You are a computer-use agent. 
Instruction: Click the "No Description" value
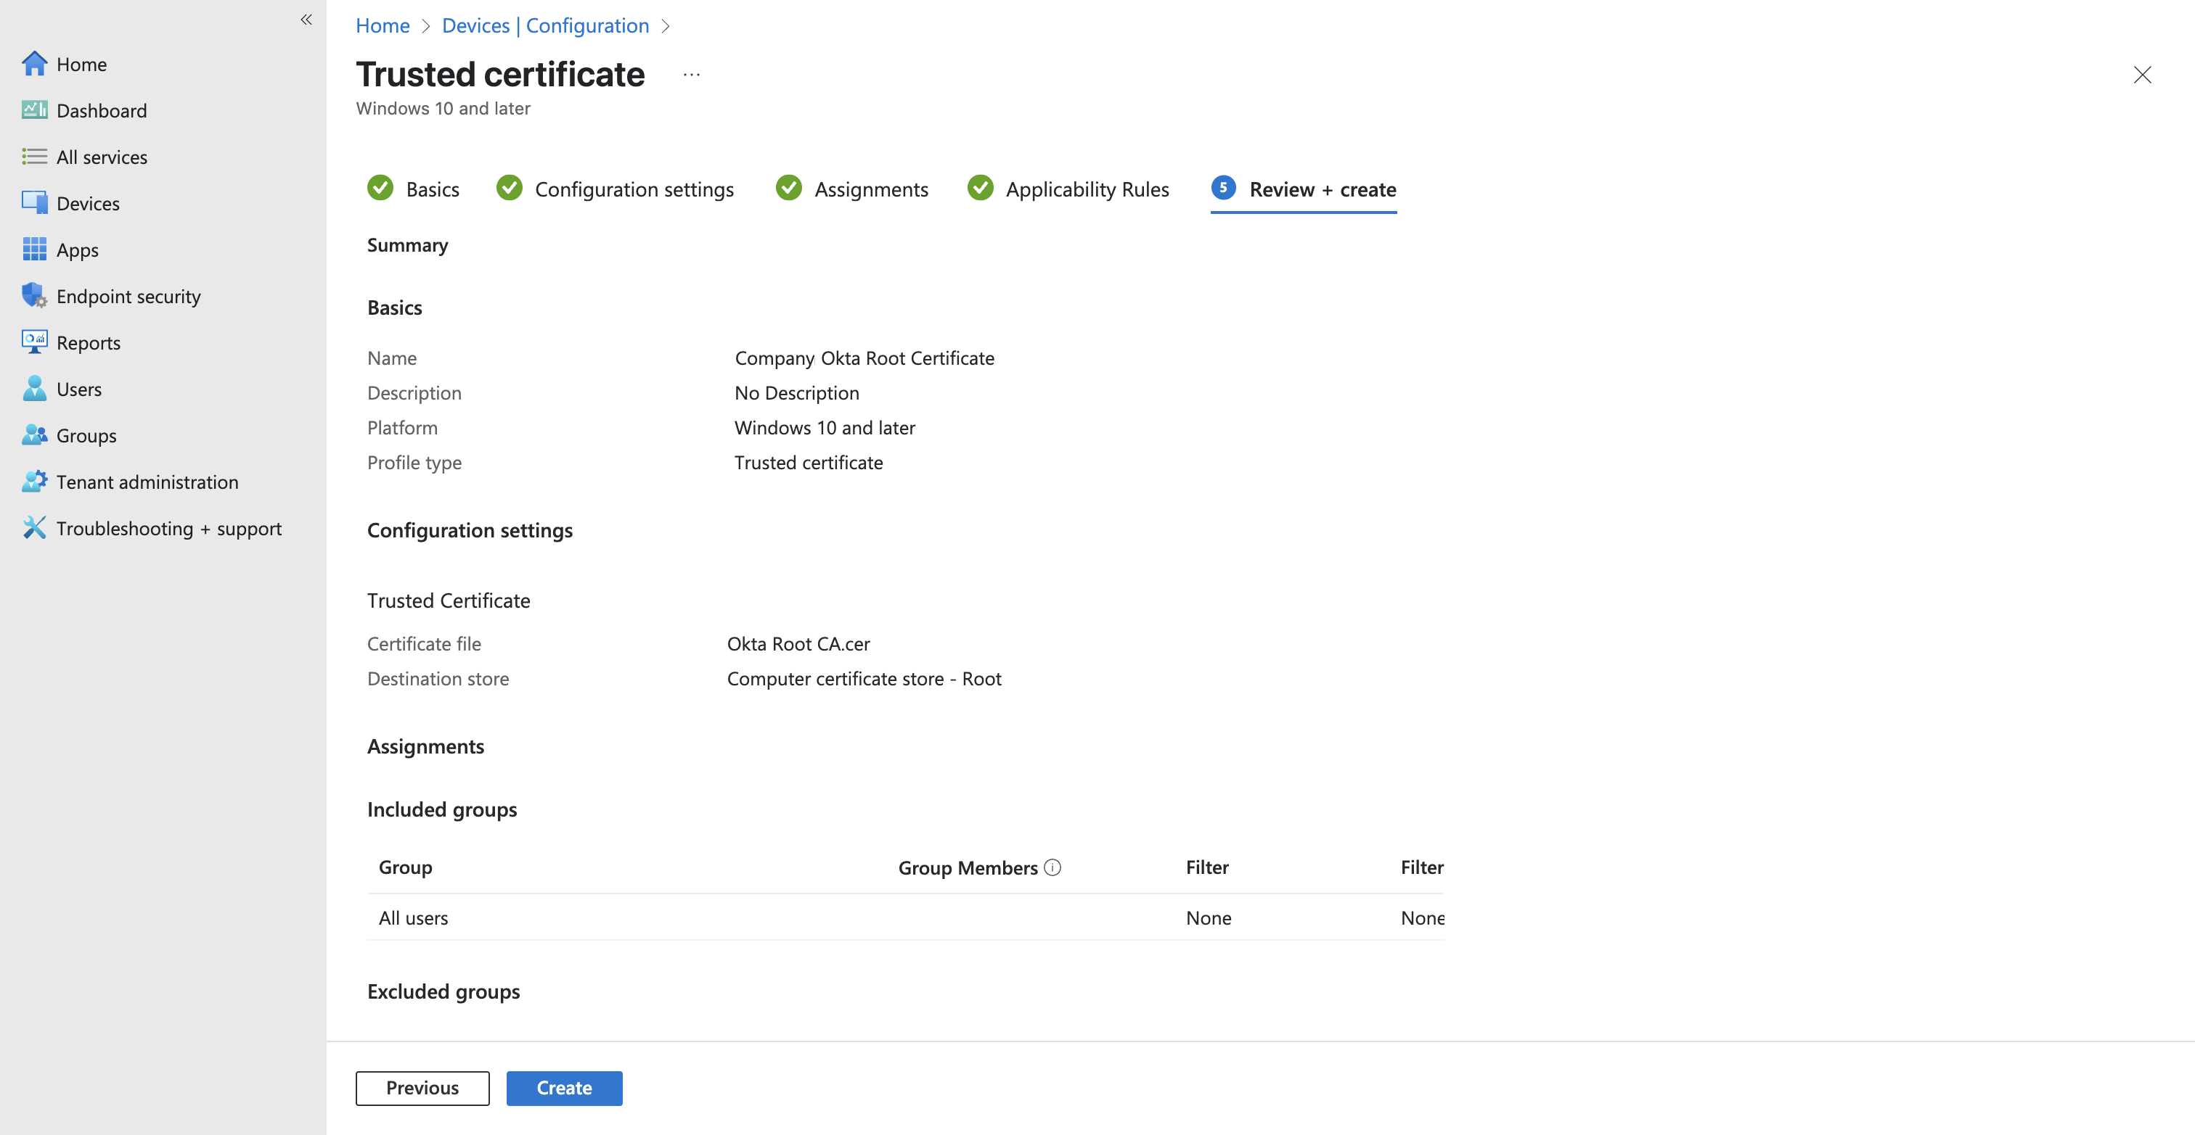pyautogui.click(x=797, y=392)
